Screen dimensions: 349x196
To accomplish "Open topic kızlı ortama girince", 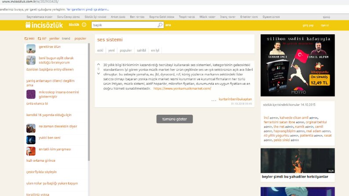I will pos(41,160).
